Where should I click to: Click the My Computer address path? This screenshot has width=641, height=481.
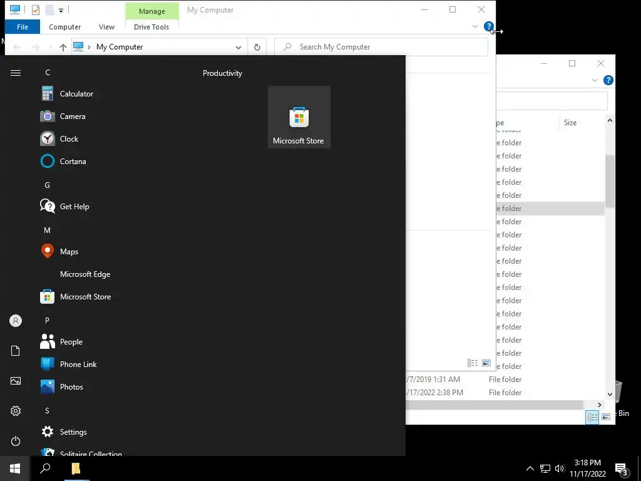(x=120, y=47)
